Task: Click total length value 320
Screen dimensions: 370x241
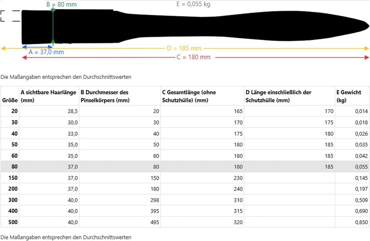Action: point(238,222)
